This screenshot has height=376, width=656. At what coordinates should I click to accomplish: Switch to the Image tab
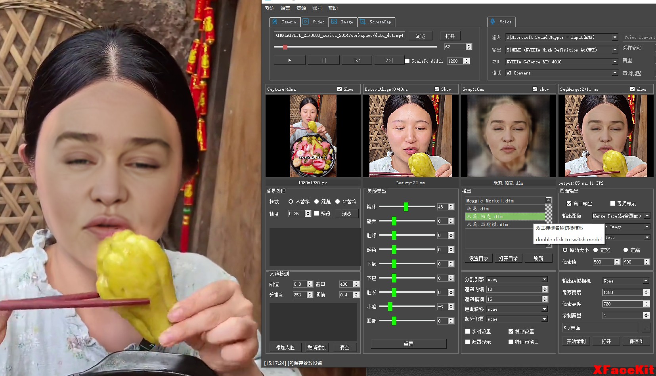click(342, 22)
